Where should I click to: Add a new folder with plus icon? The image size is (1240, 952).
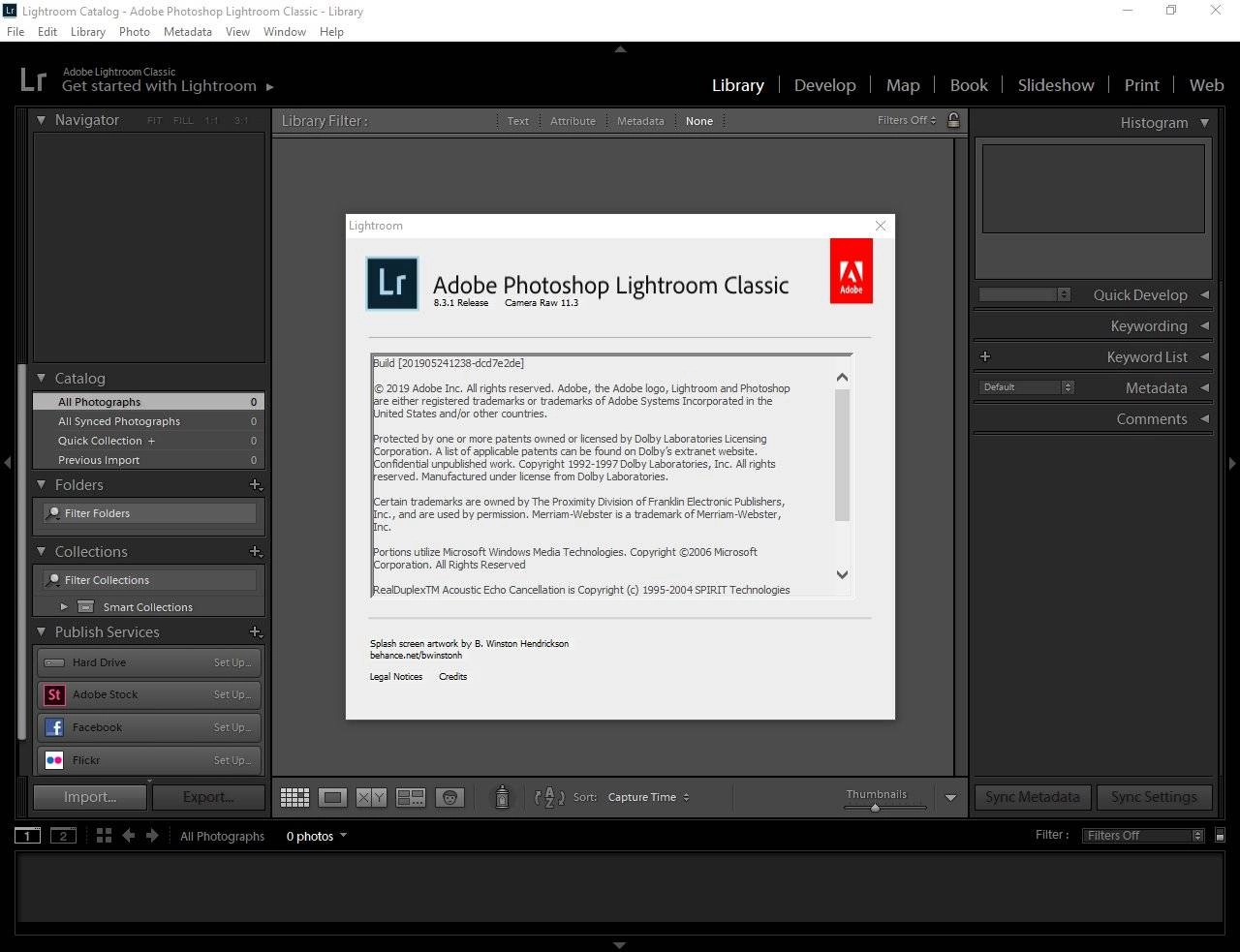(x=256, y=484)
